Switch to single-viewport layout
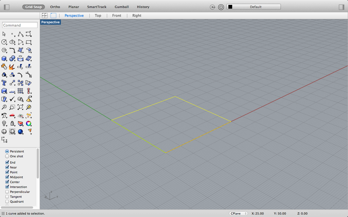 point(53,16)
